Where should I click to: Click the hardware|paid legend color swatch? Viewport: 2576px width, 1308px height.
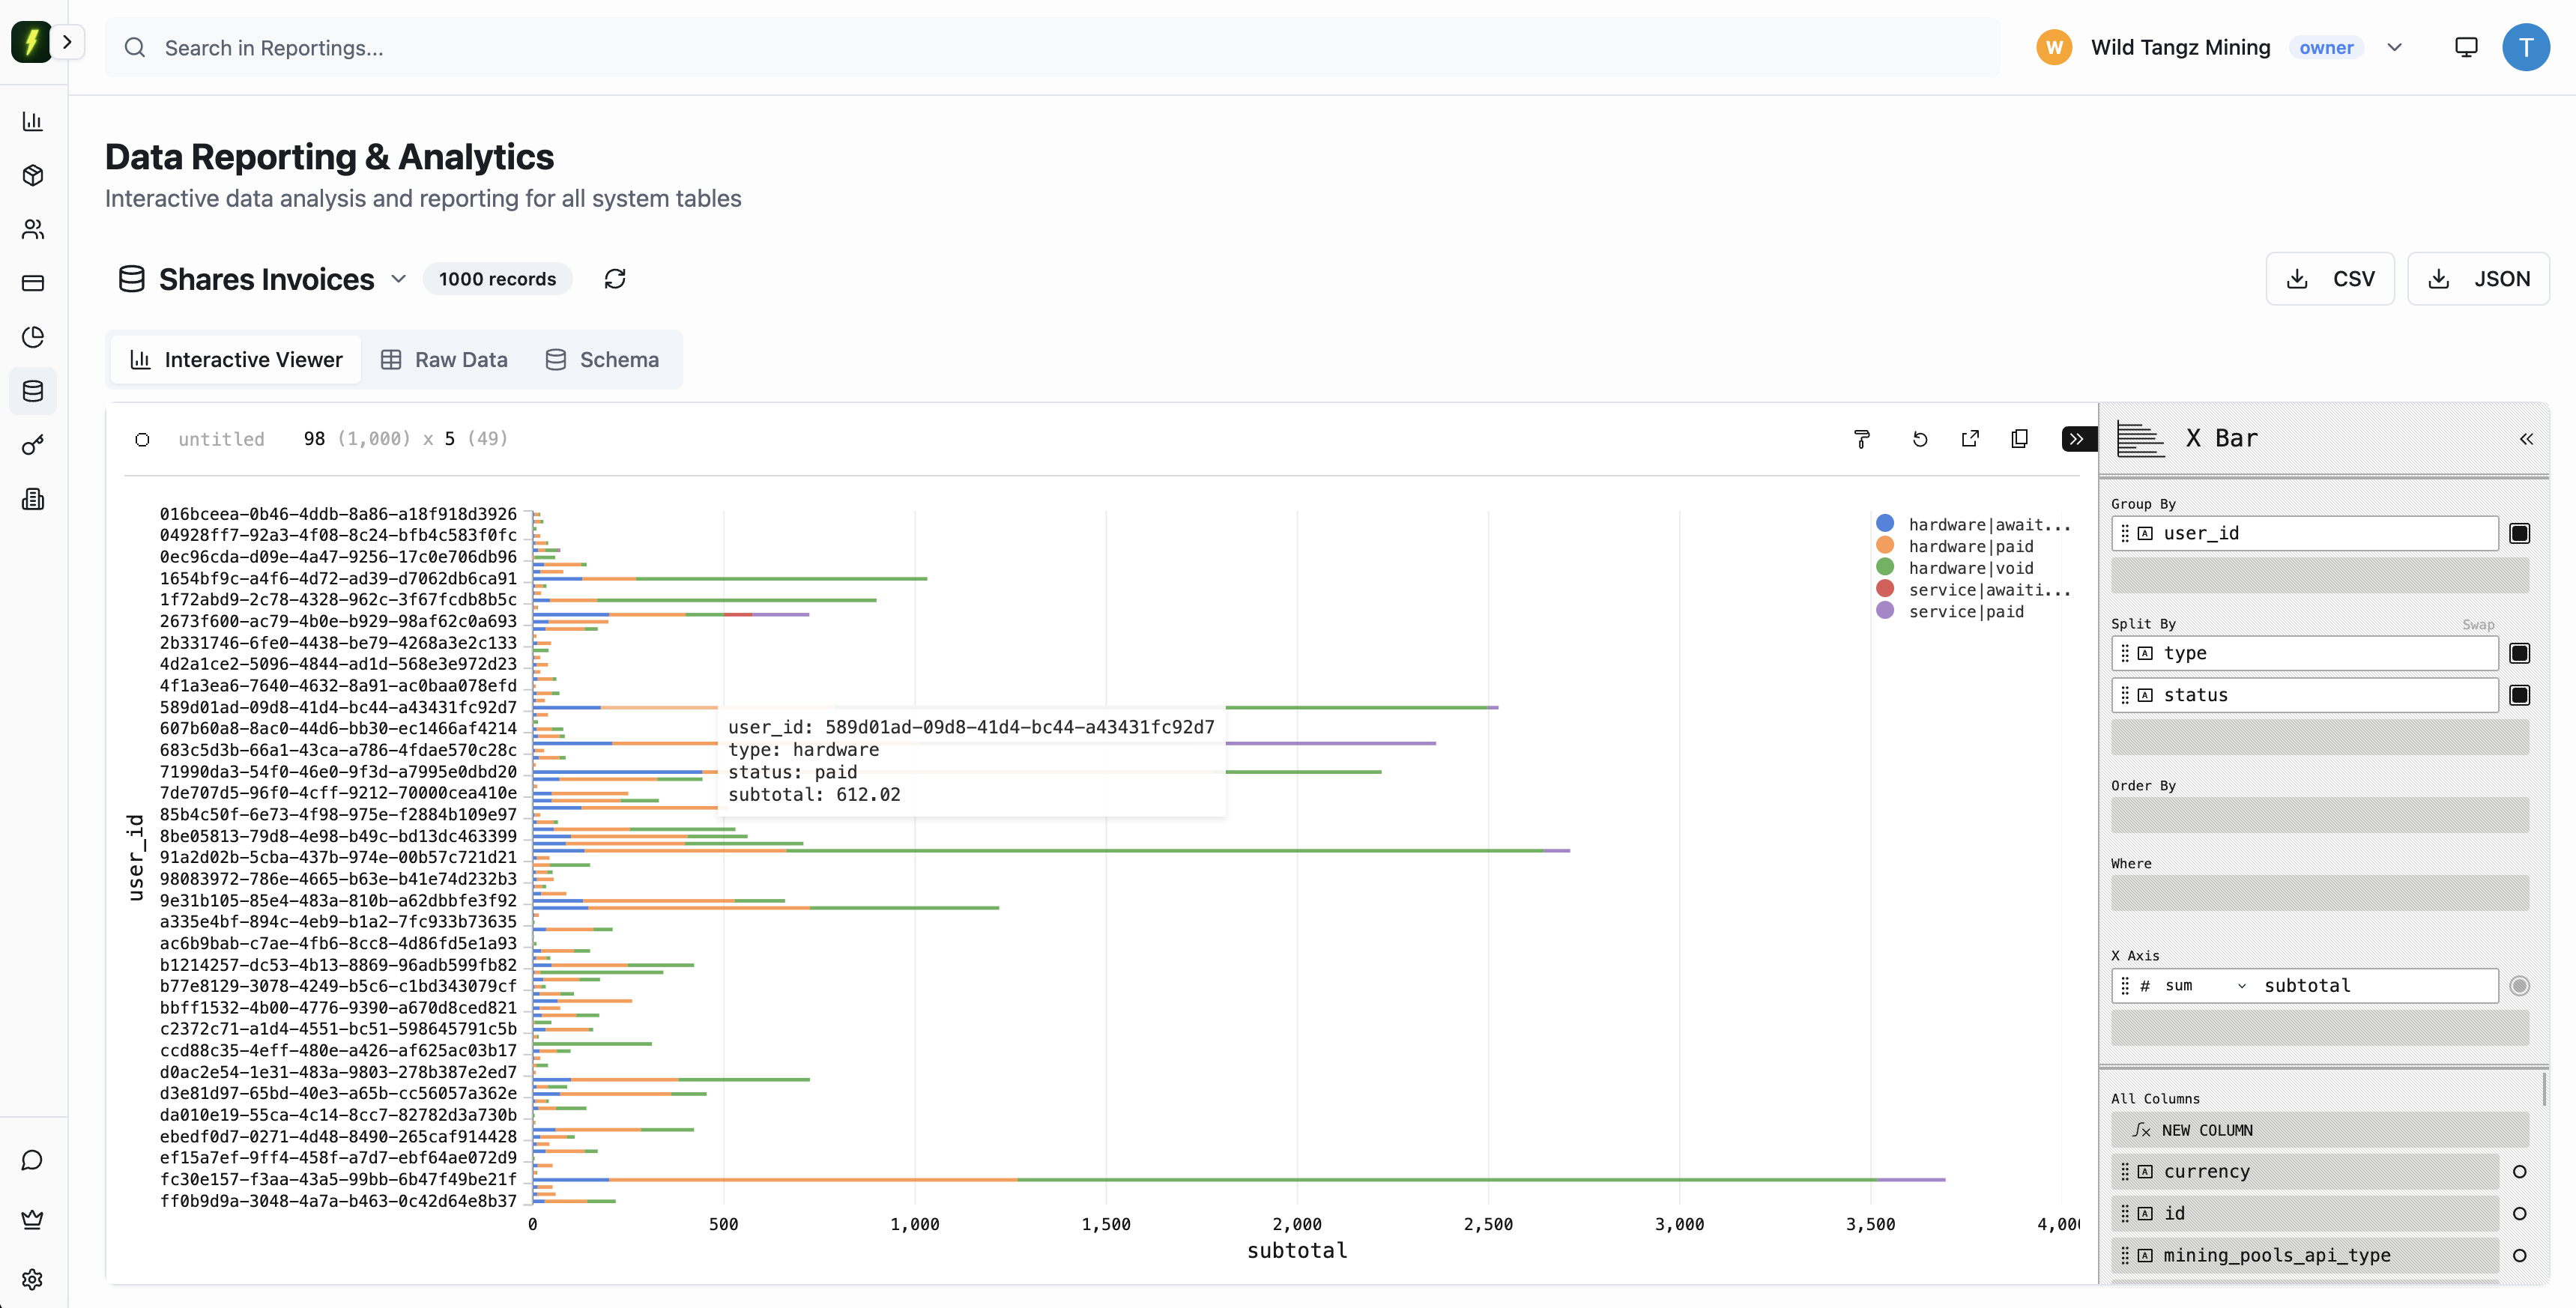1885,546
